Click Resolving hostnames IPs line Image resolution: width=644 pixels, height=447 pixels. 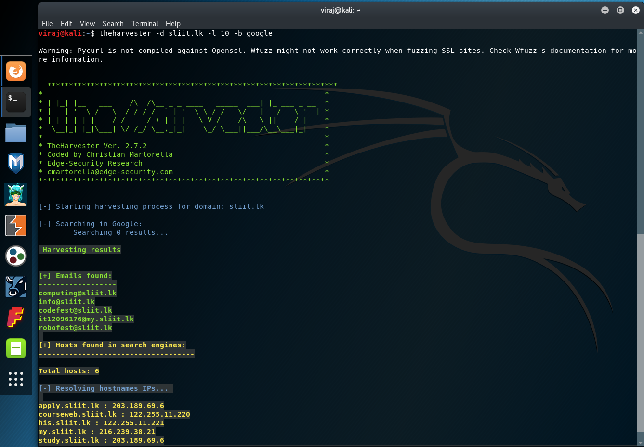point(105,388)
